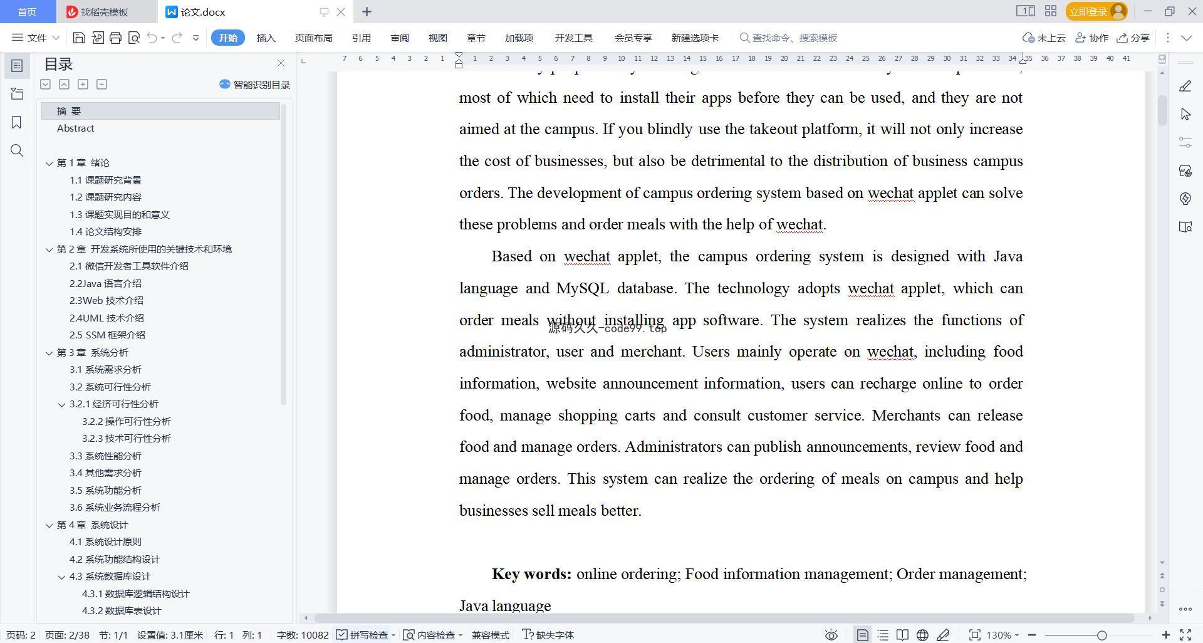The image size is (1203, 643).
Task: Open the 插入 ribbon tab
Action: click(266, 38)
